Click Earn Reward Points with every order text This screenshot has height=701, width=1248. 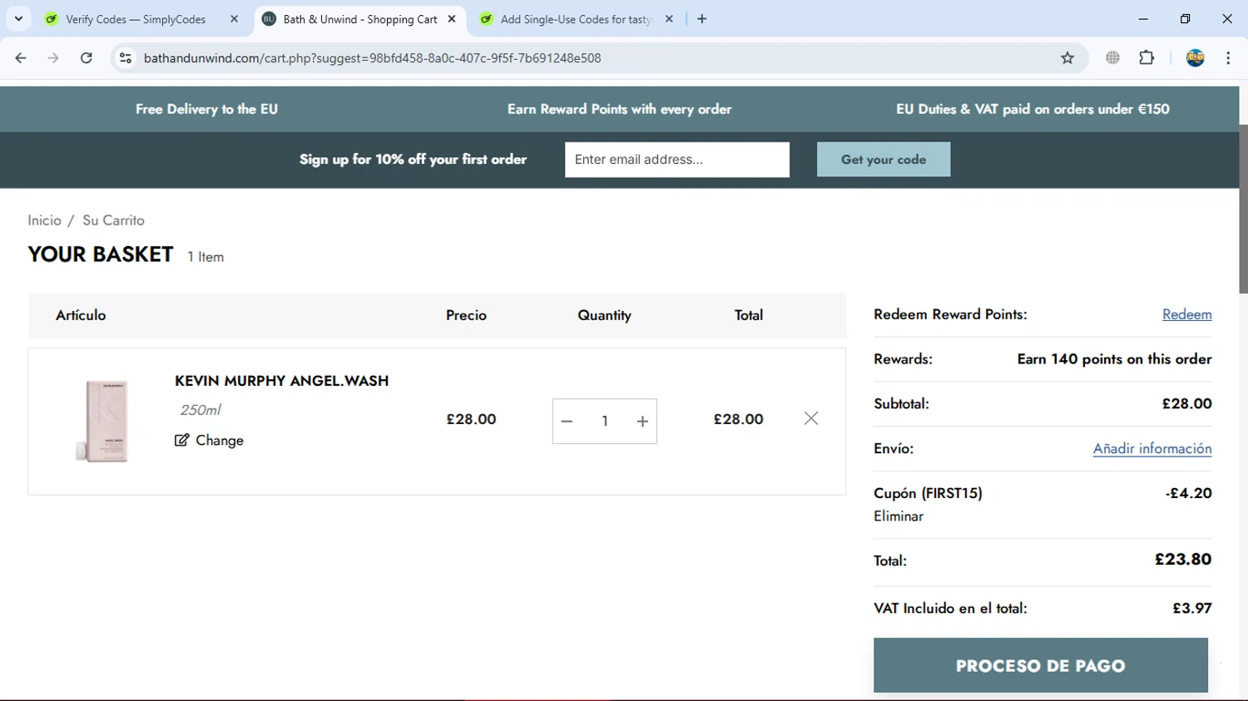tap(620, 109)
